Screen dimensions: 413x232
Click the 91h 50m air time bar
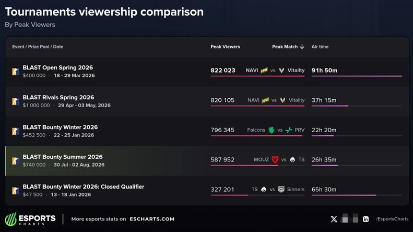coord(357,76)
